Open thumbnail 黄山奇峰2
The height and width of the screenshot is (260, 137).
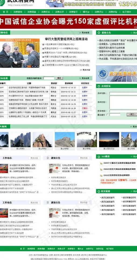(65, 140)
